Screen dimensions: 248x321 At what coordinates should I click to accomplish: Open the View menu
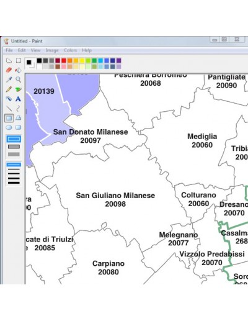tap(36, 50)
